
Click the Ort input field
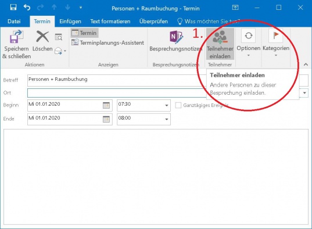(x=117, y=93)
